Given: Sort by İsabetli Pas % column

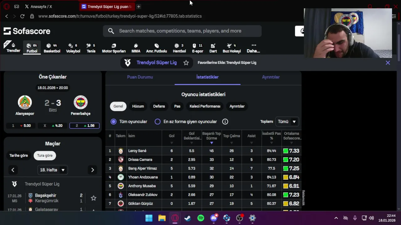Looking at the screenshot, I should 272,138.
